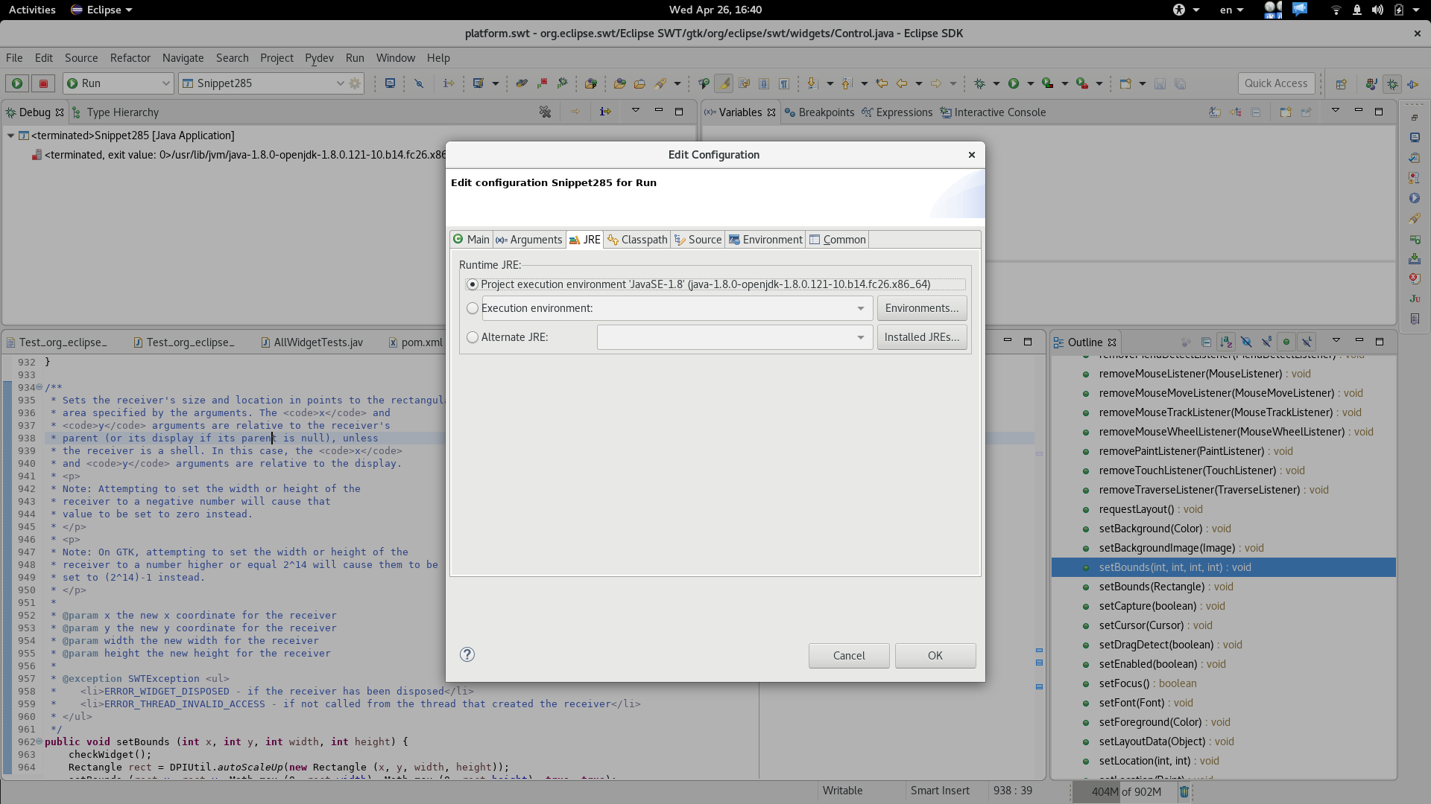Image resolution: width=1431 pixels, height=804 pixels.
Task: Open the launch configuration settings gear
Action: pyautogui.click(x=355, y=83)
